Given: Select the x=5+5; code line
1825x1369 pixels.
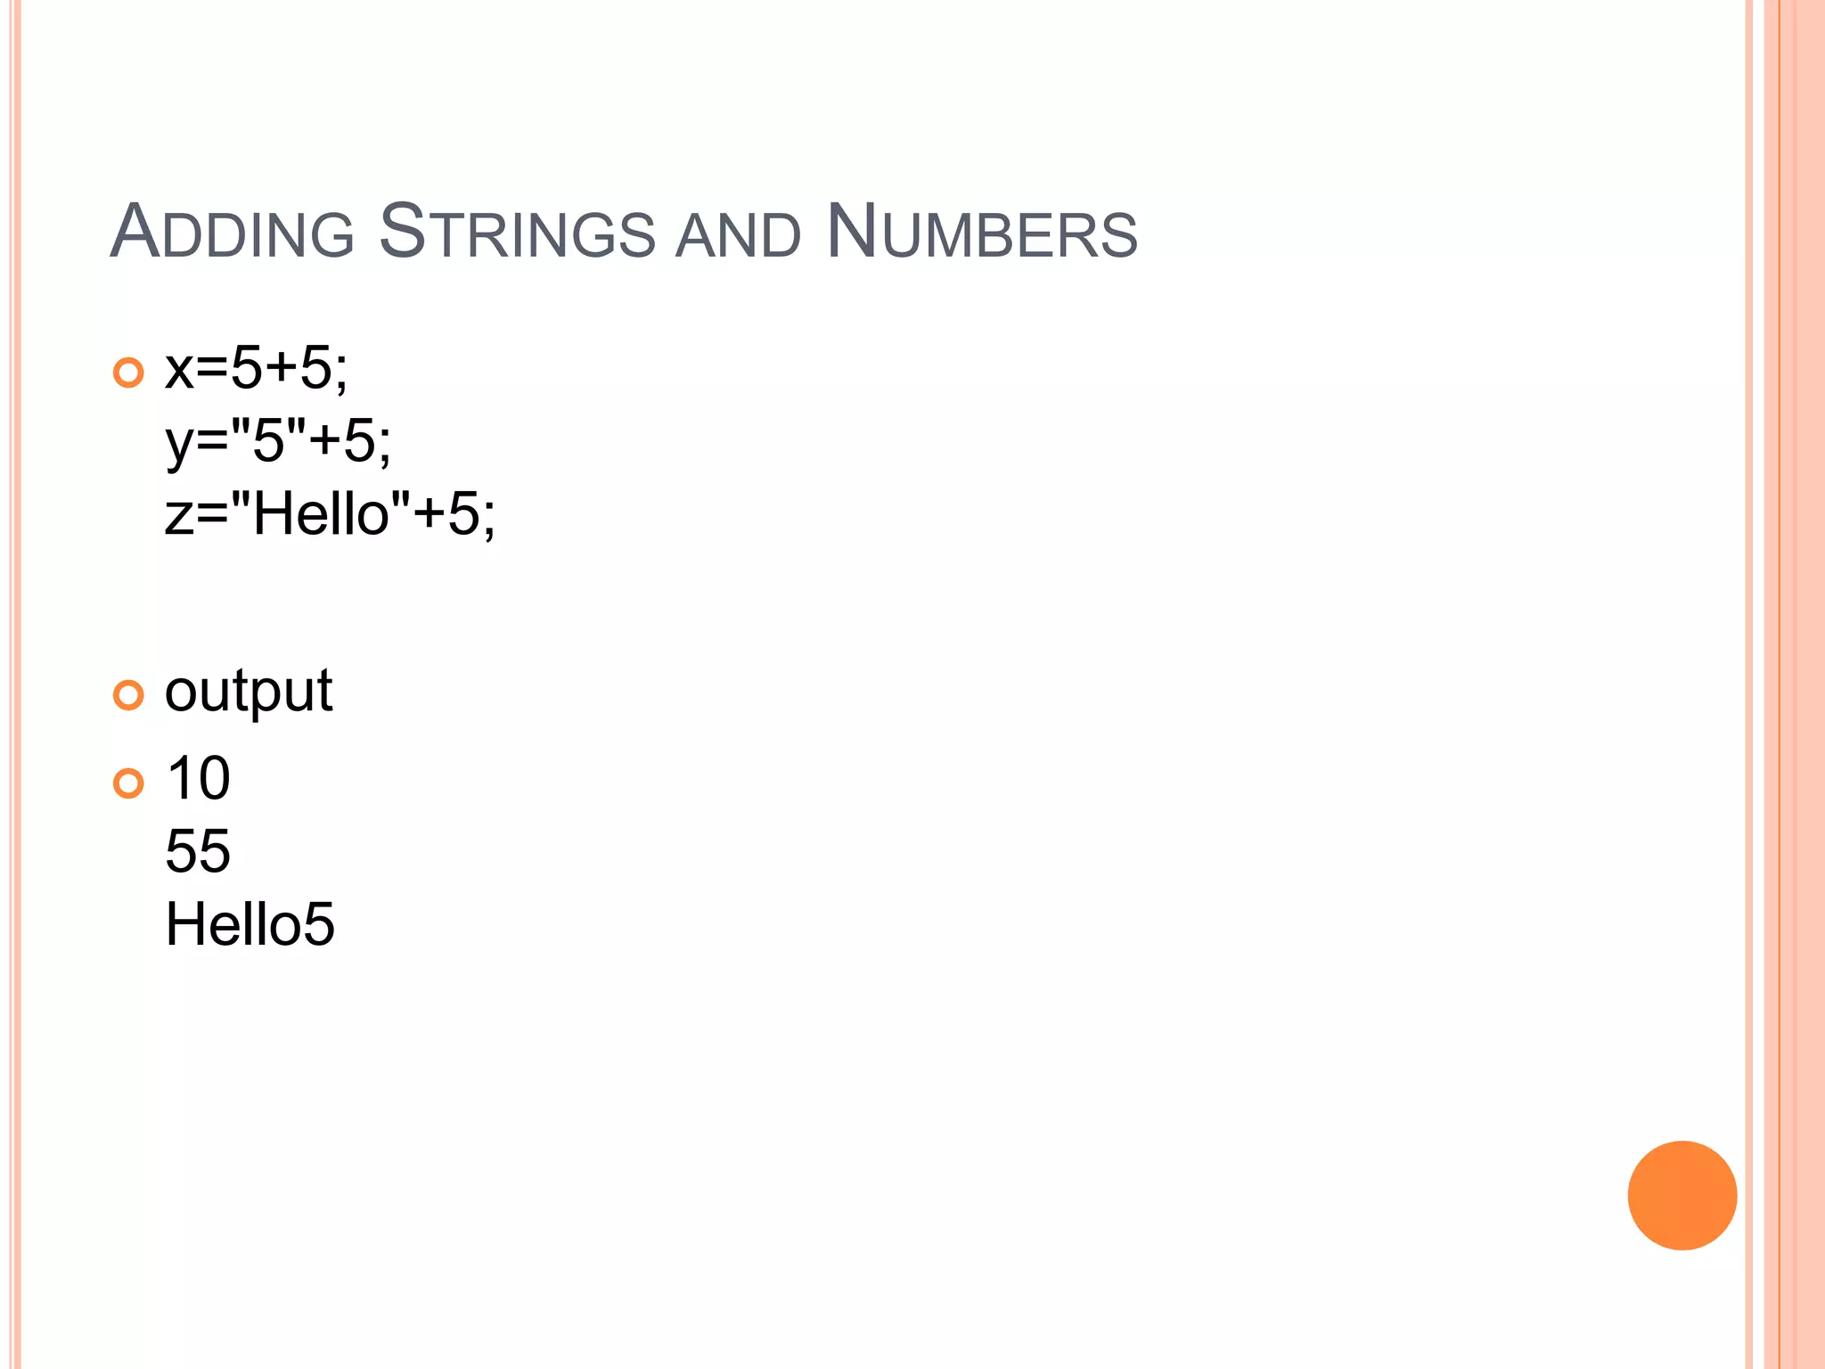Looking at the screenshot, I should [257, 367].
